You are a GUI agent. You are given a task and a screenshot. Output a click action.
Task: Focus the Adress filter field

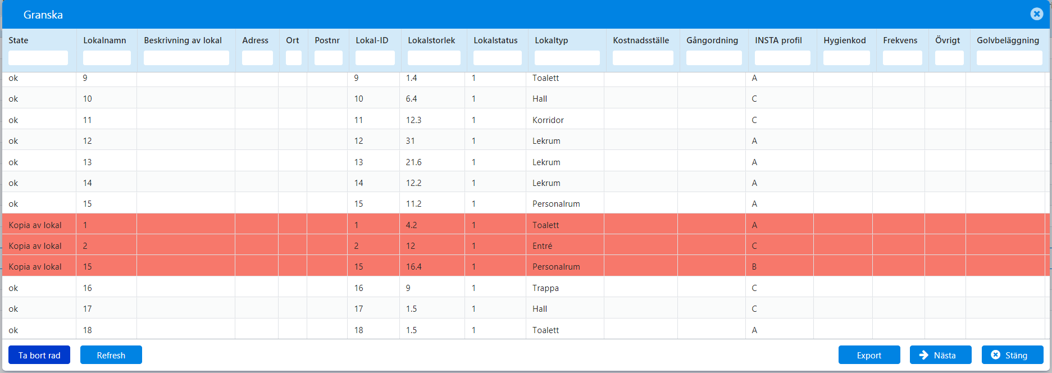(x=257, y=58)
